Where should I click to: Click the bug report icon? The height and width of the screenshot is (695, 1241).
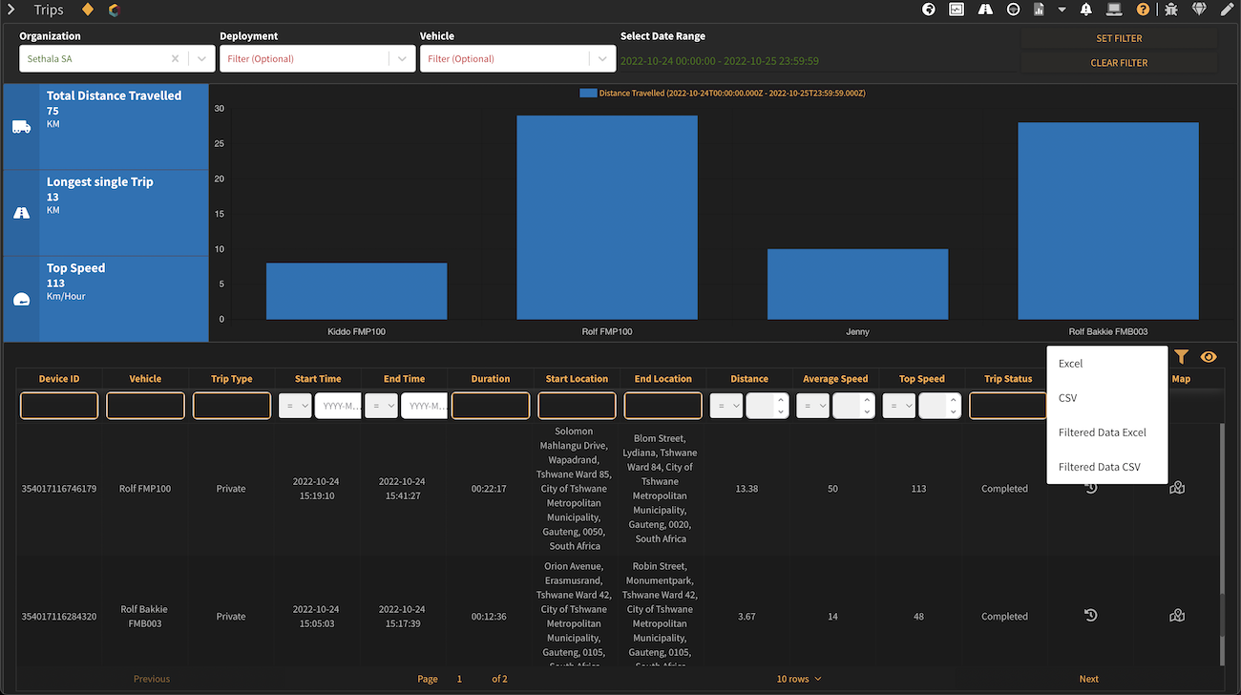tap(1171, 10)
